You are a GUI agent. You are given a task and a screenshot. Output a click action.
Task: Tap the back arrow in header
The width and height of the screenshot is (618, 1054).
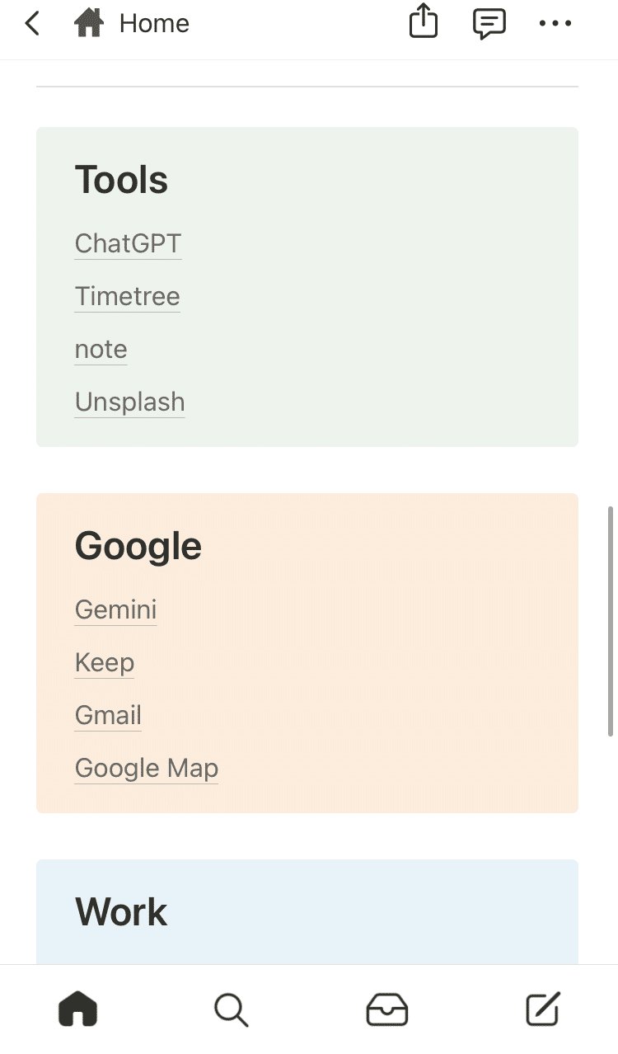(32, 23)
